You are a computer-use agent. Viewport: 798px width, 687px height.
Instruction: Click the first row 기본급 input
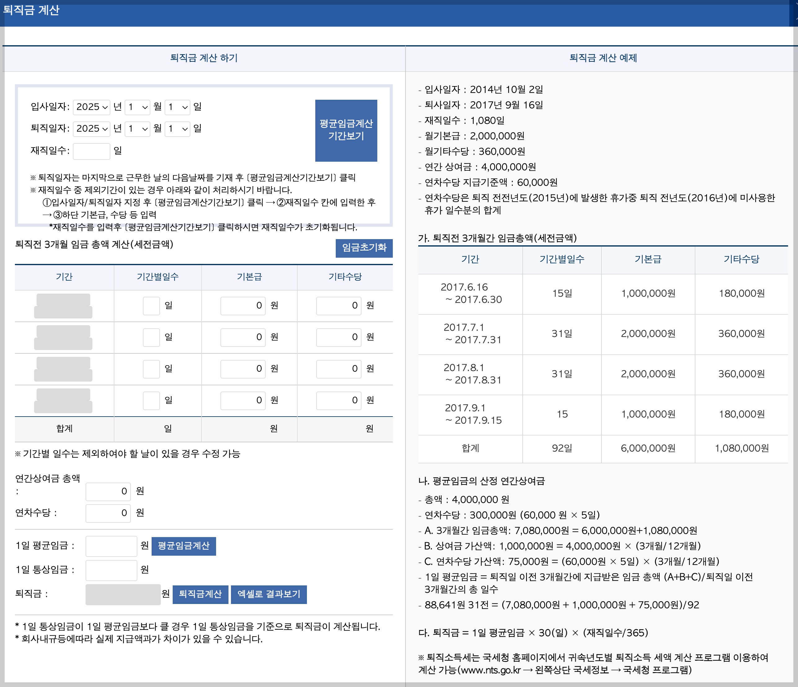pyautogui.click(x=243, y=305)
